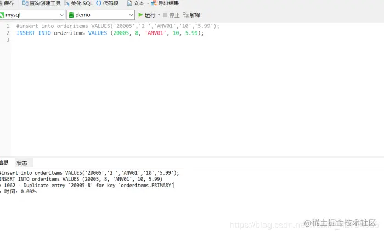Click the INSERT INTO line in message output
Viewport: 384px width, 235px height.
[81, 179]
